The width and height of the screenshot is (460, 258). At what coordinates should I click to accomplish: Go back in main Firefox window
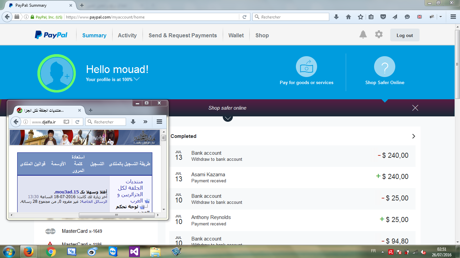(7, 17)
